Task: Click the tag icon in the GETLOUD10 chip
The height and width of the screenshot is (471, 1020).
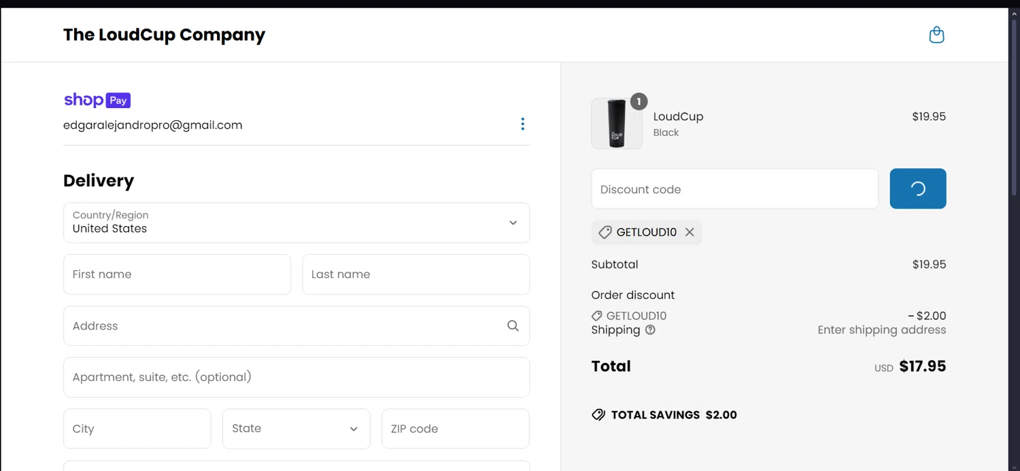Action: pyautogui.click(x=605, y=232)
